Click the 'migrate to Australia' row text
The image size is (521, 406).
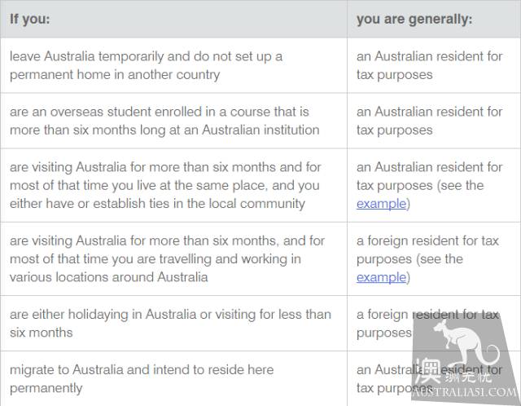pyautogui.click(x=142, y=379)
